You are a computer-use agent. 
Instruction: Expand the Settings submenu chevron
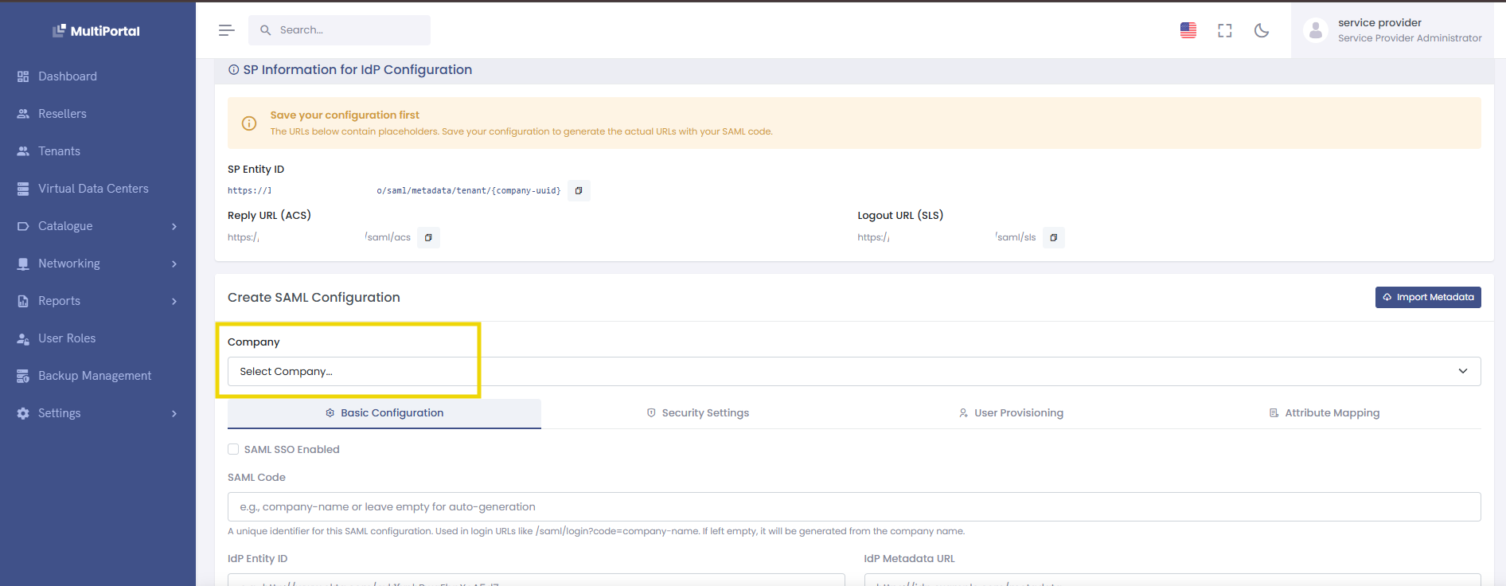(x=174, y=414)
